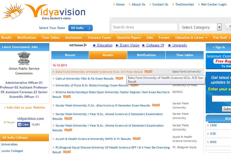Viewport: 231px width, 154px height.
Task: Open the Contact Us link
Action: pyautogui.click(x=160, y=4)
